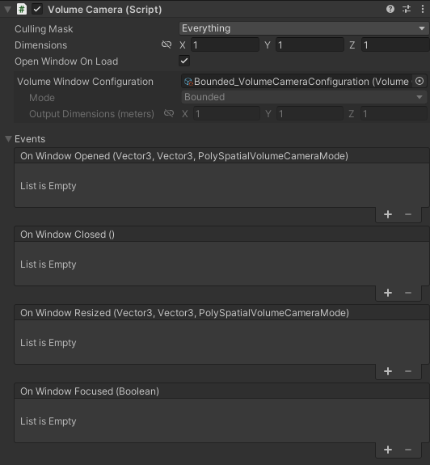Add listener to On Window Focused event

coord(388,450)
